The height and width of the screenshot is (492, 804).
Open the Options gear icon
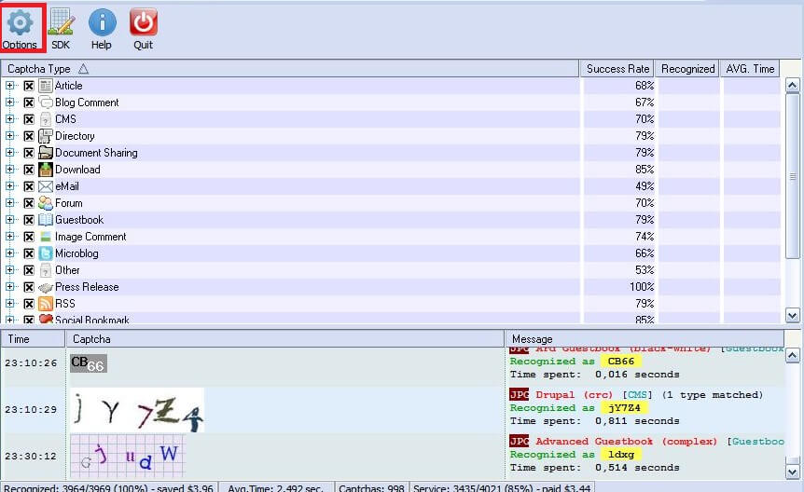click(21, 22)
